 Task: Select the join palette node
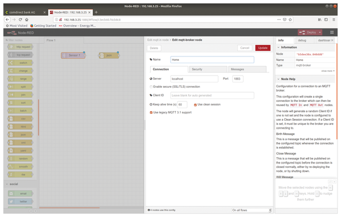[20, 95]
